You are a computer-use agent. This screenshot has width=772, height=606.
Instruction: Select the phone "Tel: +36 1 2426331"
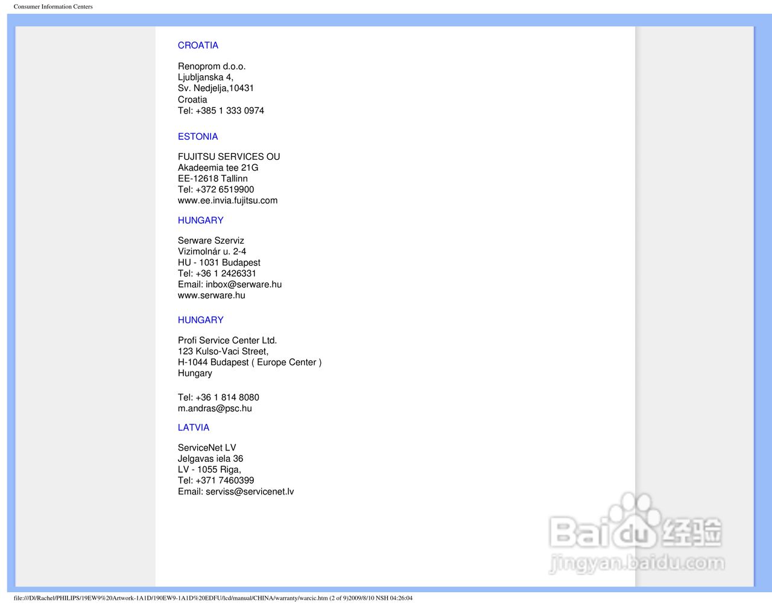point(217,273)
